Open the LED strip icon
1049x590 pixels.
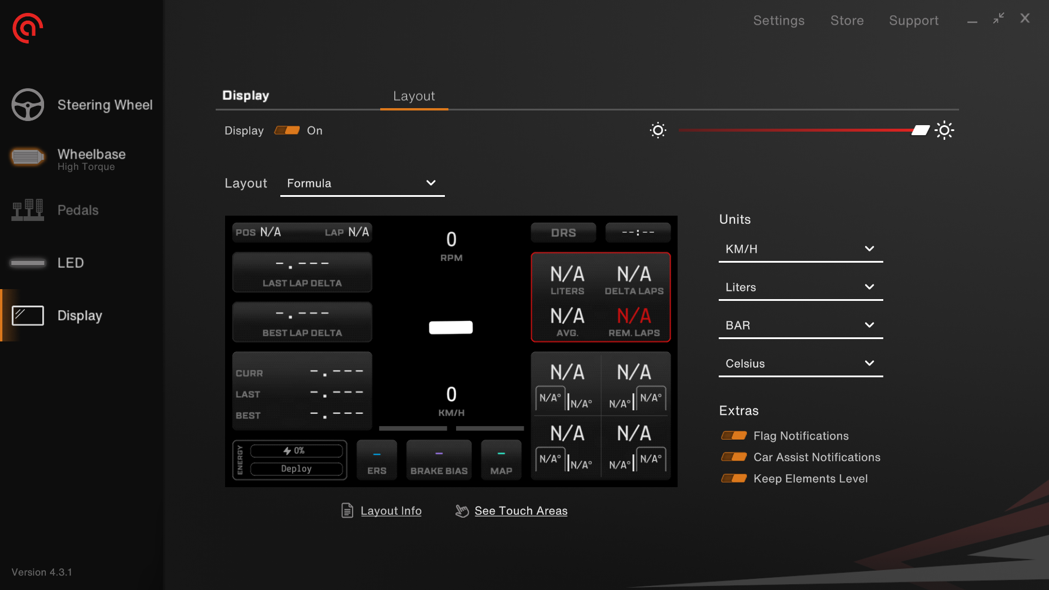[x=28, y=263]
